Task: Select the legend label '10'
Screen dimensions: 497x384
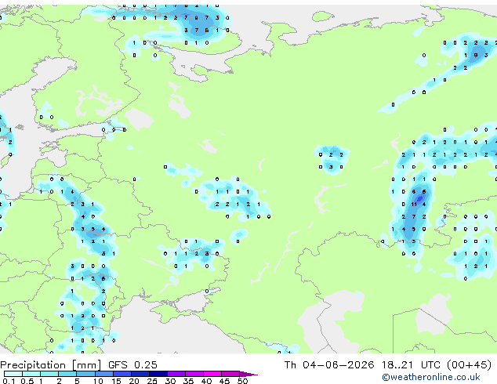Action: [98, 381]
